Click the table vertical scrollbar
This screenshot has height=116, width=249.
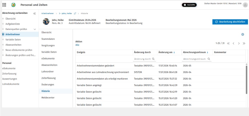point(246,80)
